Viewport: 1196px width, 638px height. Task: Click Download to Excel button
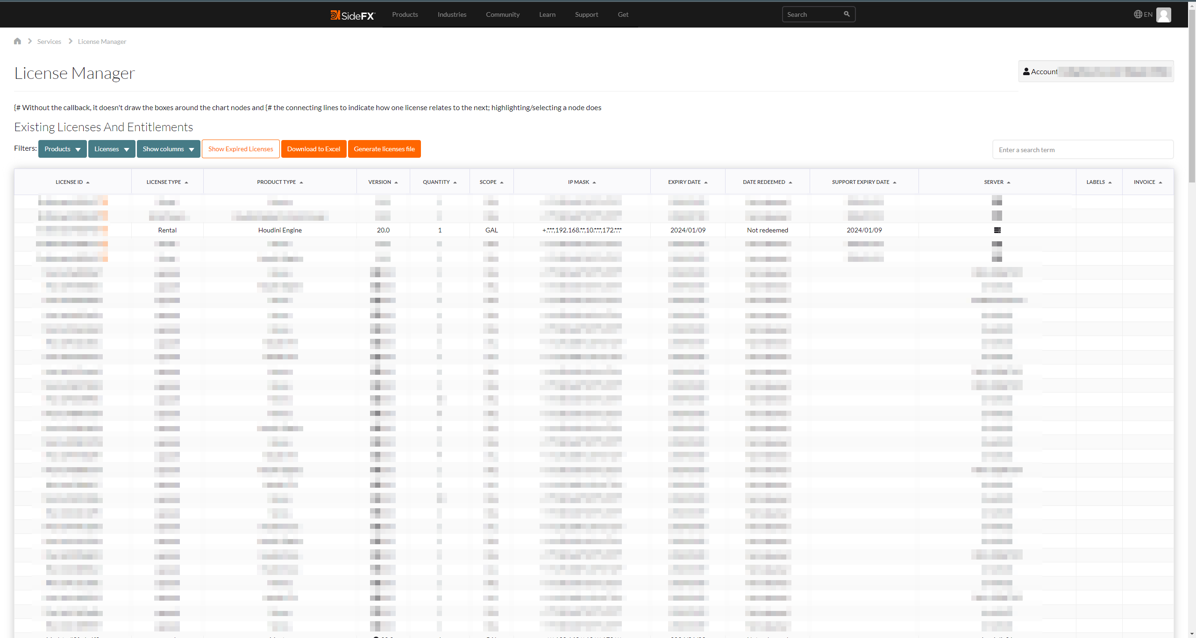click(x=313, y=149)
